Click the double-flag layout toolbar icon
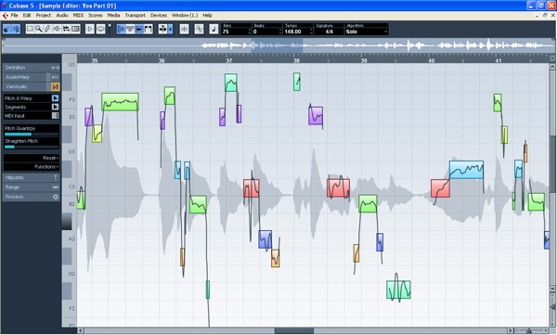557x335 pixels. (x=149, y=29)
